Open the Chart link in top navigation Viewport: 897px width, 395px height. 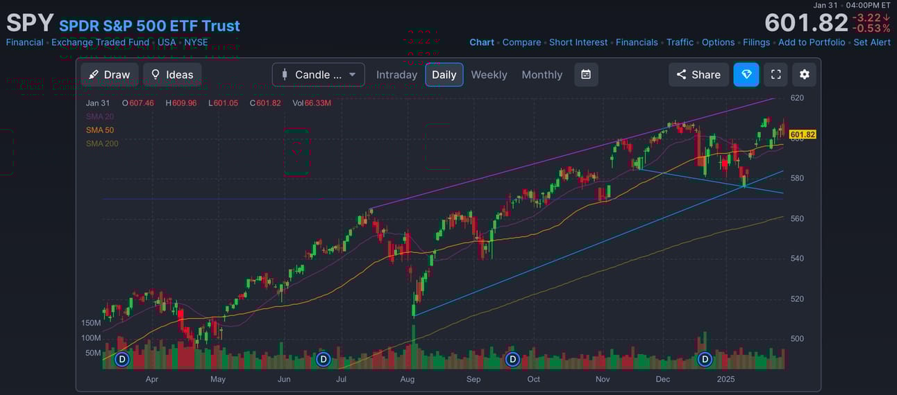pos(482,42)
